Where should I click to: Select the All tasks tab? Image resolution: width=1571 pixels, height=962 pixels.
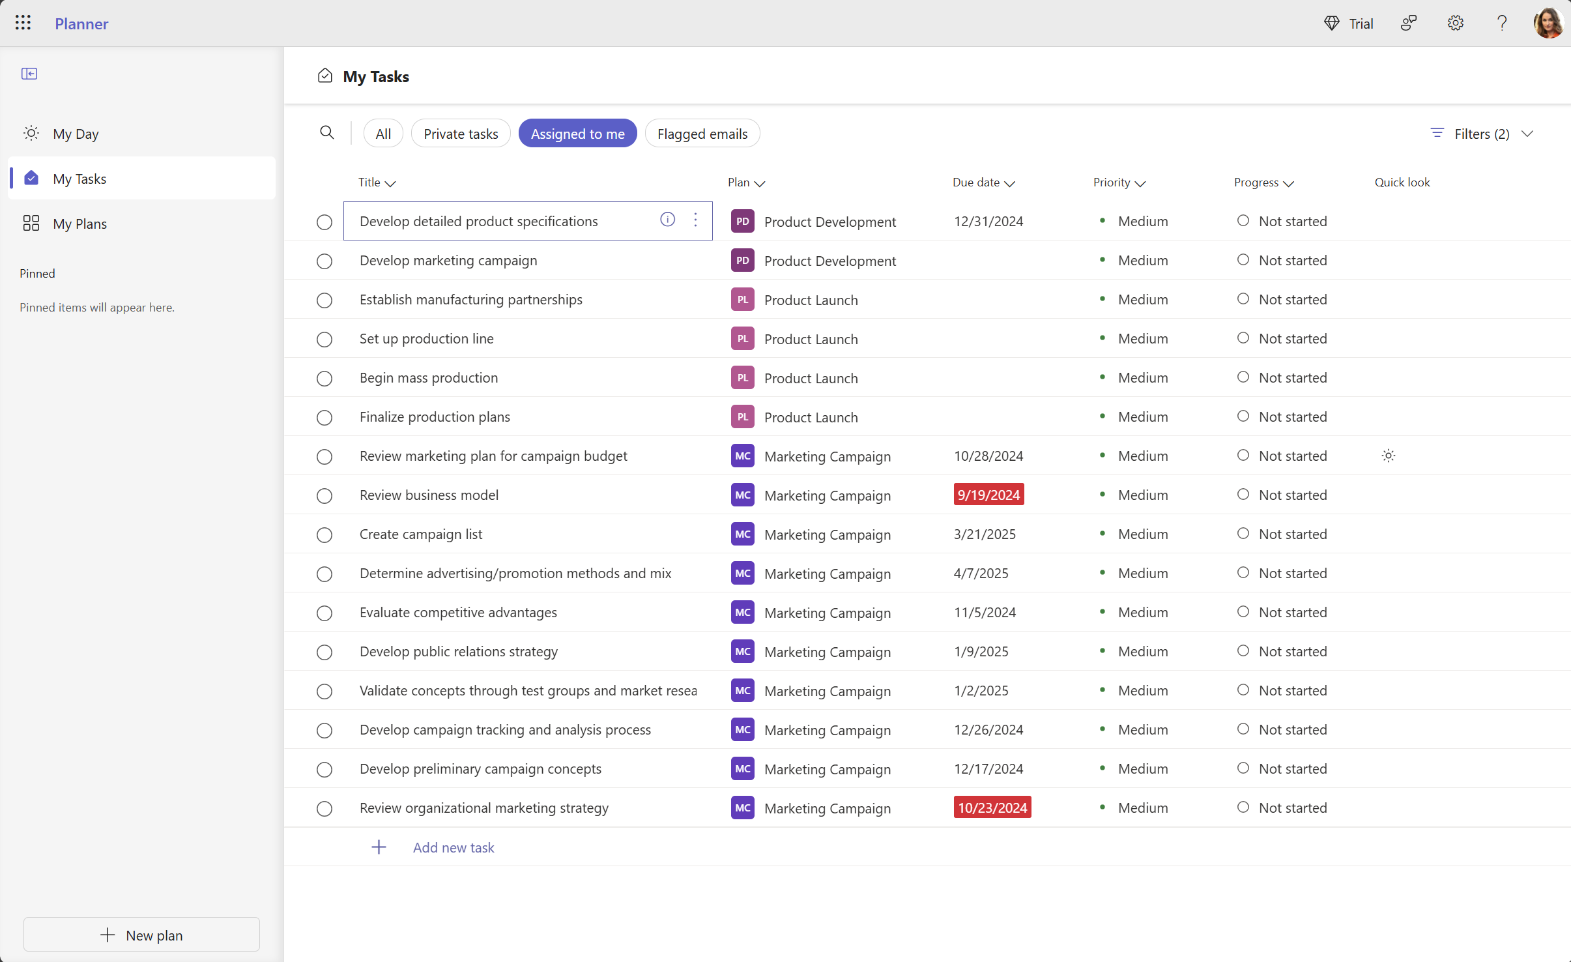pyautogui.click(x=382, y=134)
